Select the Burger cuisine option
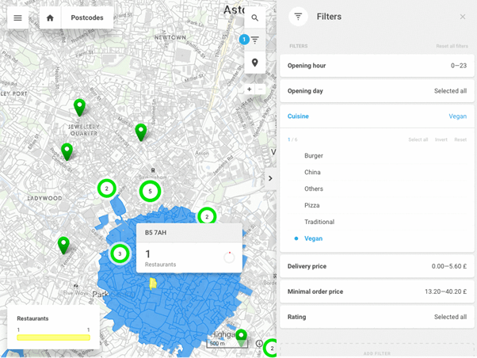Viewport: 477px width, 358px height. pyautogui.click(x=314, y=155)
